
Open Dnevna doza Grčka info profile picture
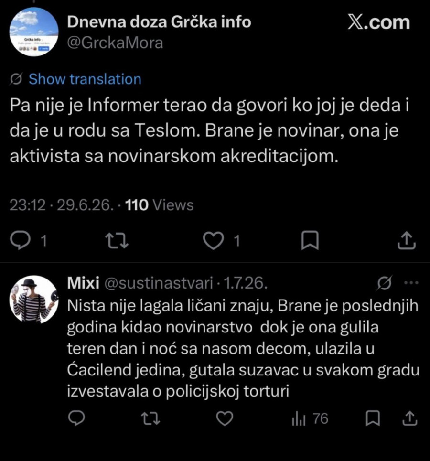click(x=34, y=32)
